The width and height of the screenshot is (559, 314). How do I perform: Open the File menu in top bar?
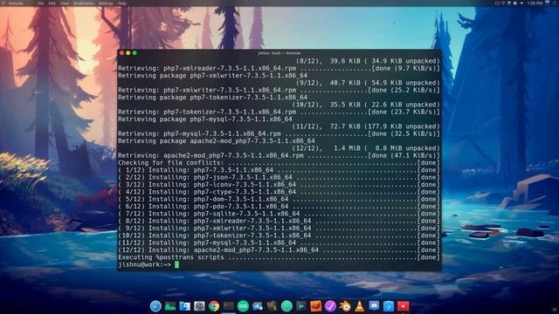pos(41,3)
